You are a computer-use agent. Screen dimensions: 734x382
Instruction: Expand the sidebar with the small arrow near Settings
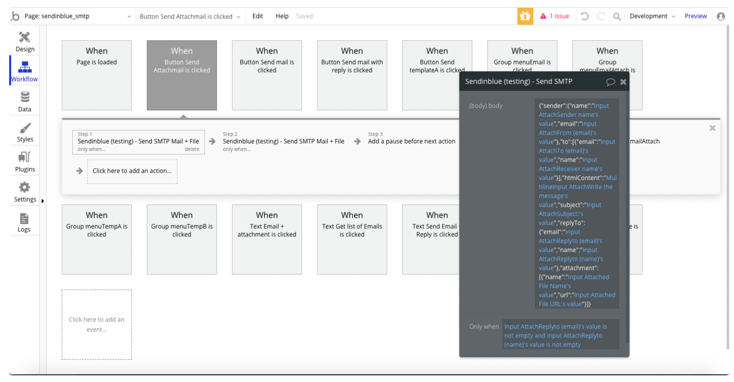(x=42, y=201)
